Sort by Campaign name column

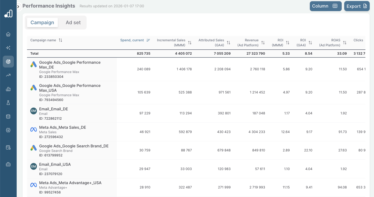coord(60,40)
